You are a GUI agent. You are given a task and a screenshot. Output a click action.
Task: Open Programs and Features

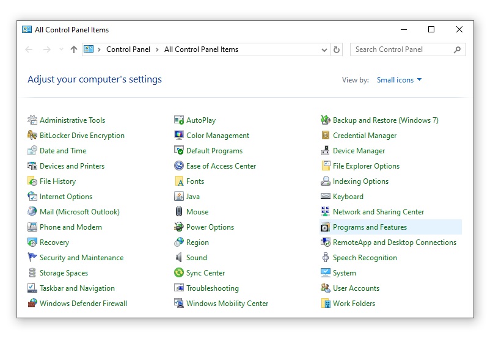391,227
